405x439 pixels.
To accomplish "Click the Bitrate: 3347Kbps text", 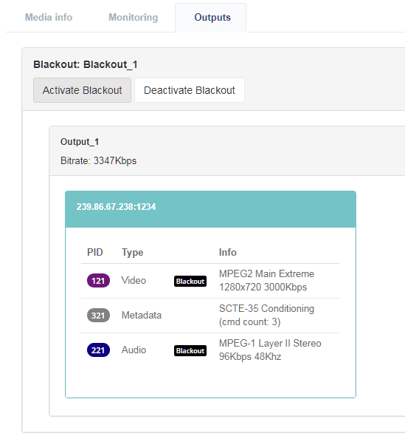I will pos(98,161).
